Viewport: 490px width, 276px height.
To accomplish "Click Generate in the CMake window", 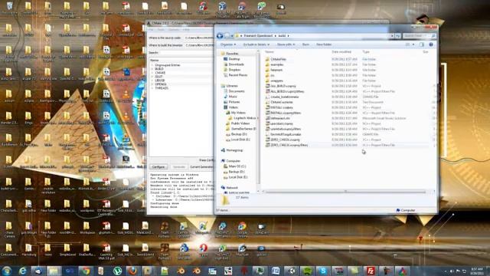I will (x=179, y=167).
